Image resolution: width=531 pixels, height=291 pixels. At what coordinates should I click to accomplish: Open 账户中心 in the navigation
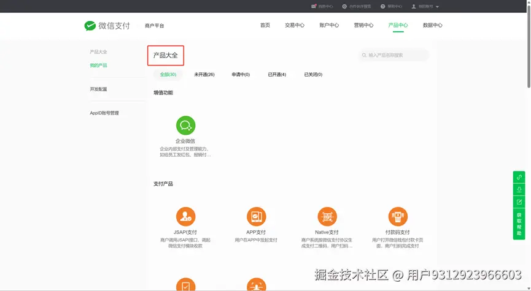tap(329, 25)
